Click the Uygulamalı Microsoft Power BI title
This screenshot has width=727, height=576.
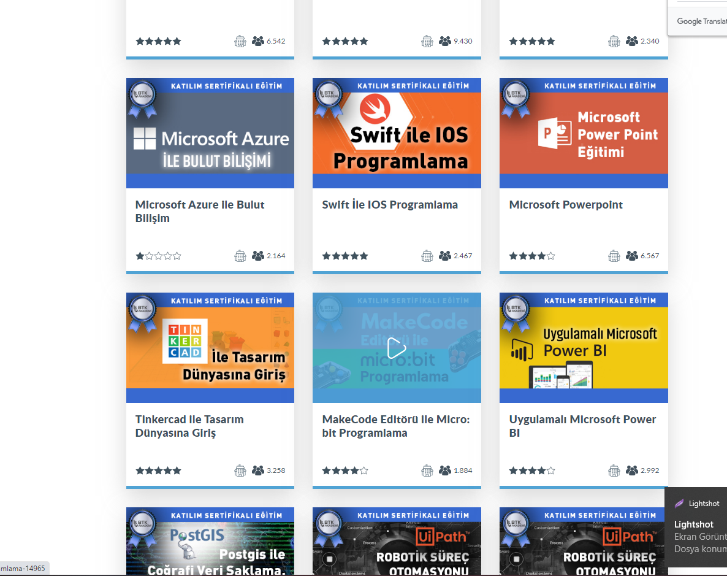click(582, 426)
